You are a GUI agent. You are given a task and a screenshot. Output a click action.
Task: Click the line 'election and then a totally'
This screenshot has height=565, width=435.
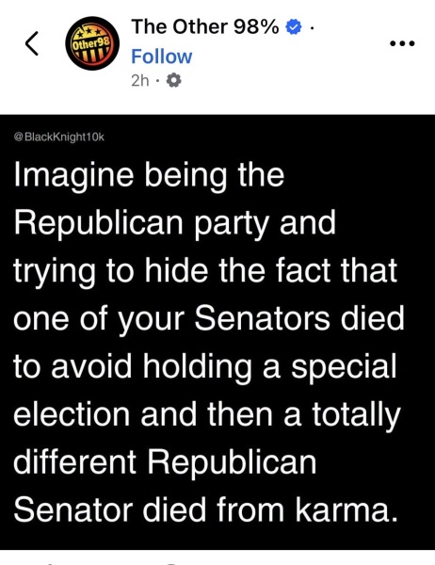point(207,414)
